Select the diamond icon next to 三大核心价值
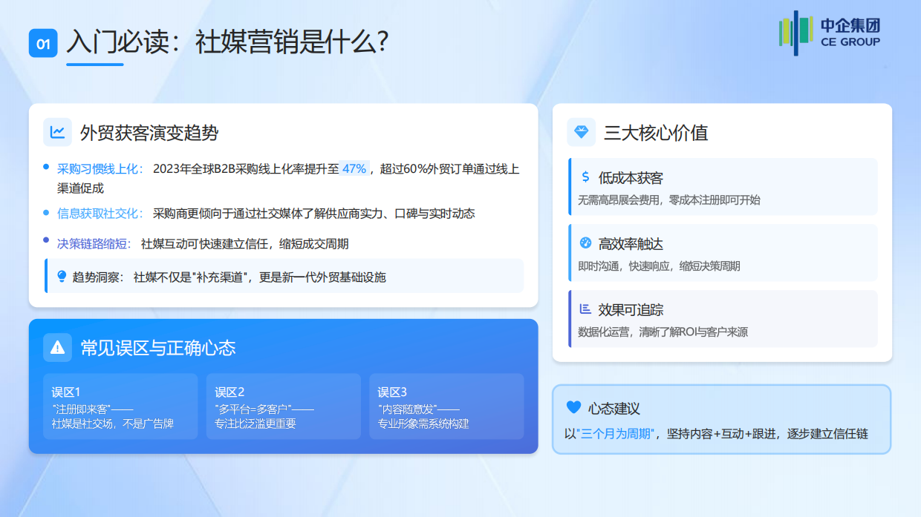This screenshot has height=517, width=921. coord(581,131)
